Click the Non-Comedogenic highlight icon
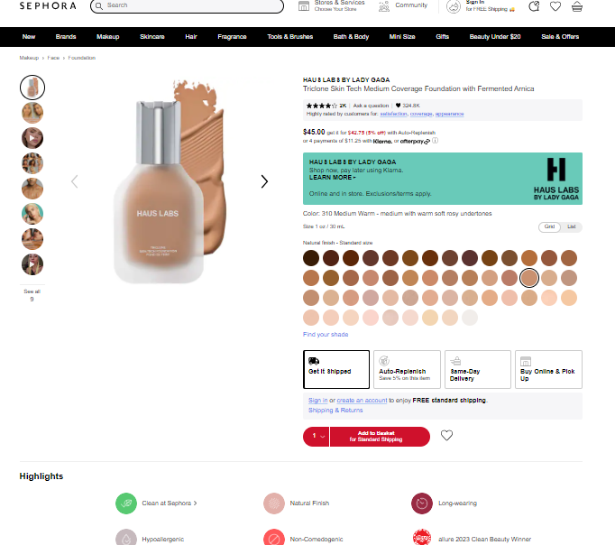The height and width of the screenshot is (545, 615). point(274,538)
